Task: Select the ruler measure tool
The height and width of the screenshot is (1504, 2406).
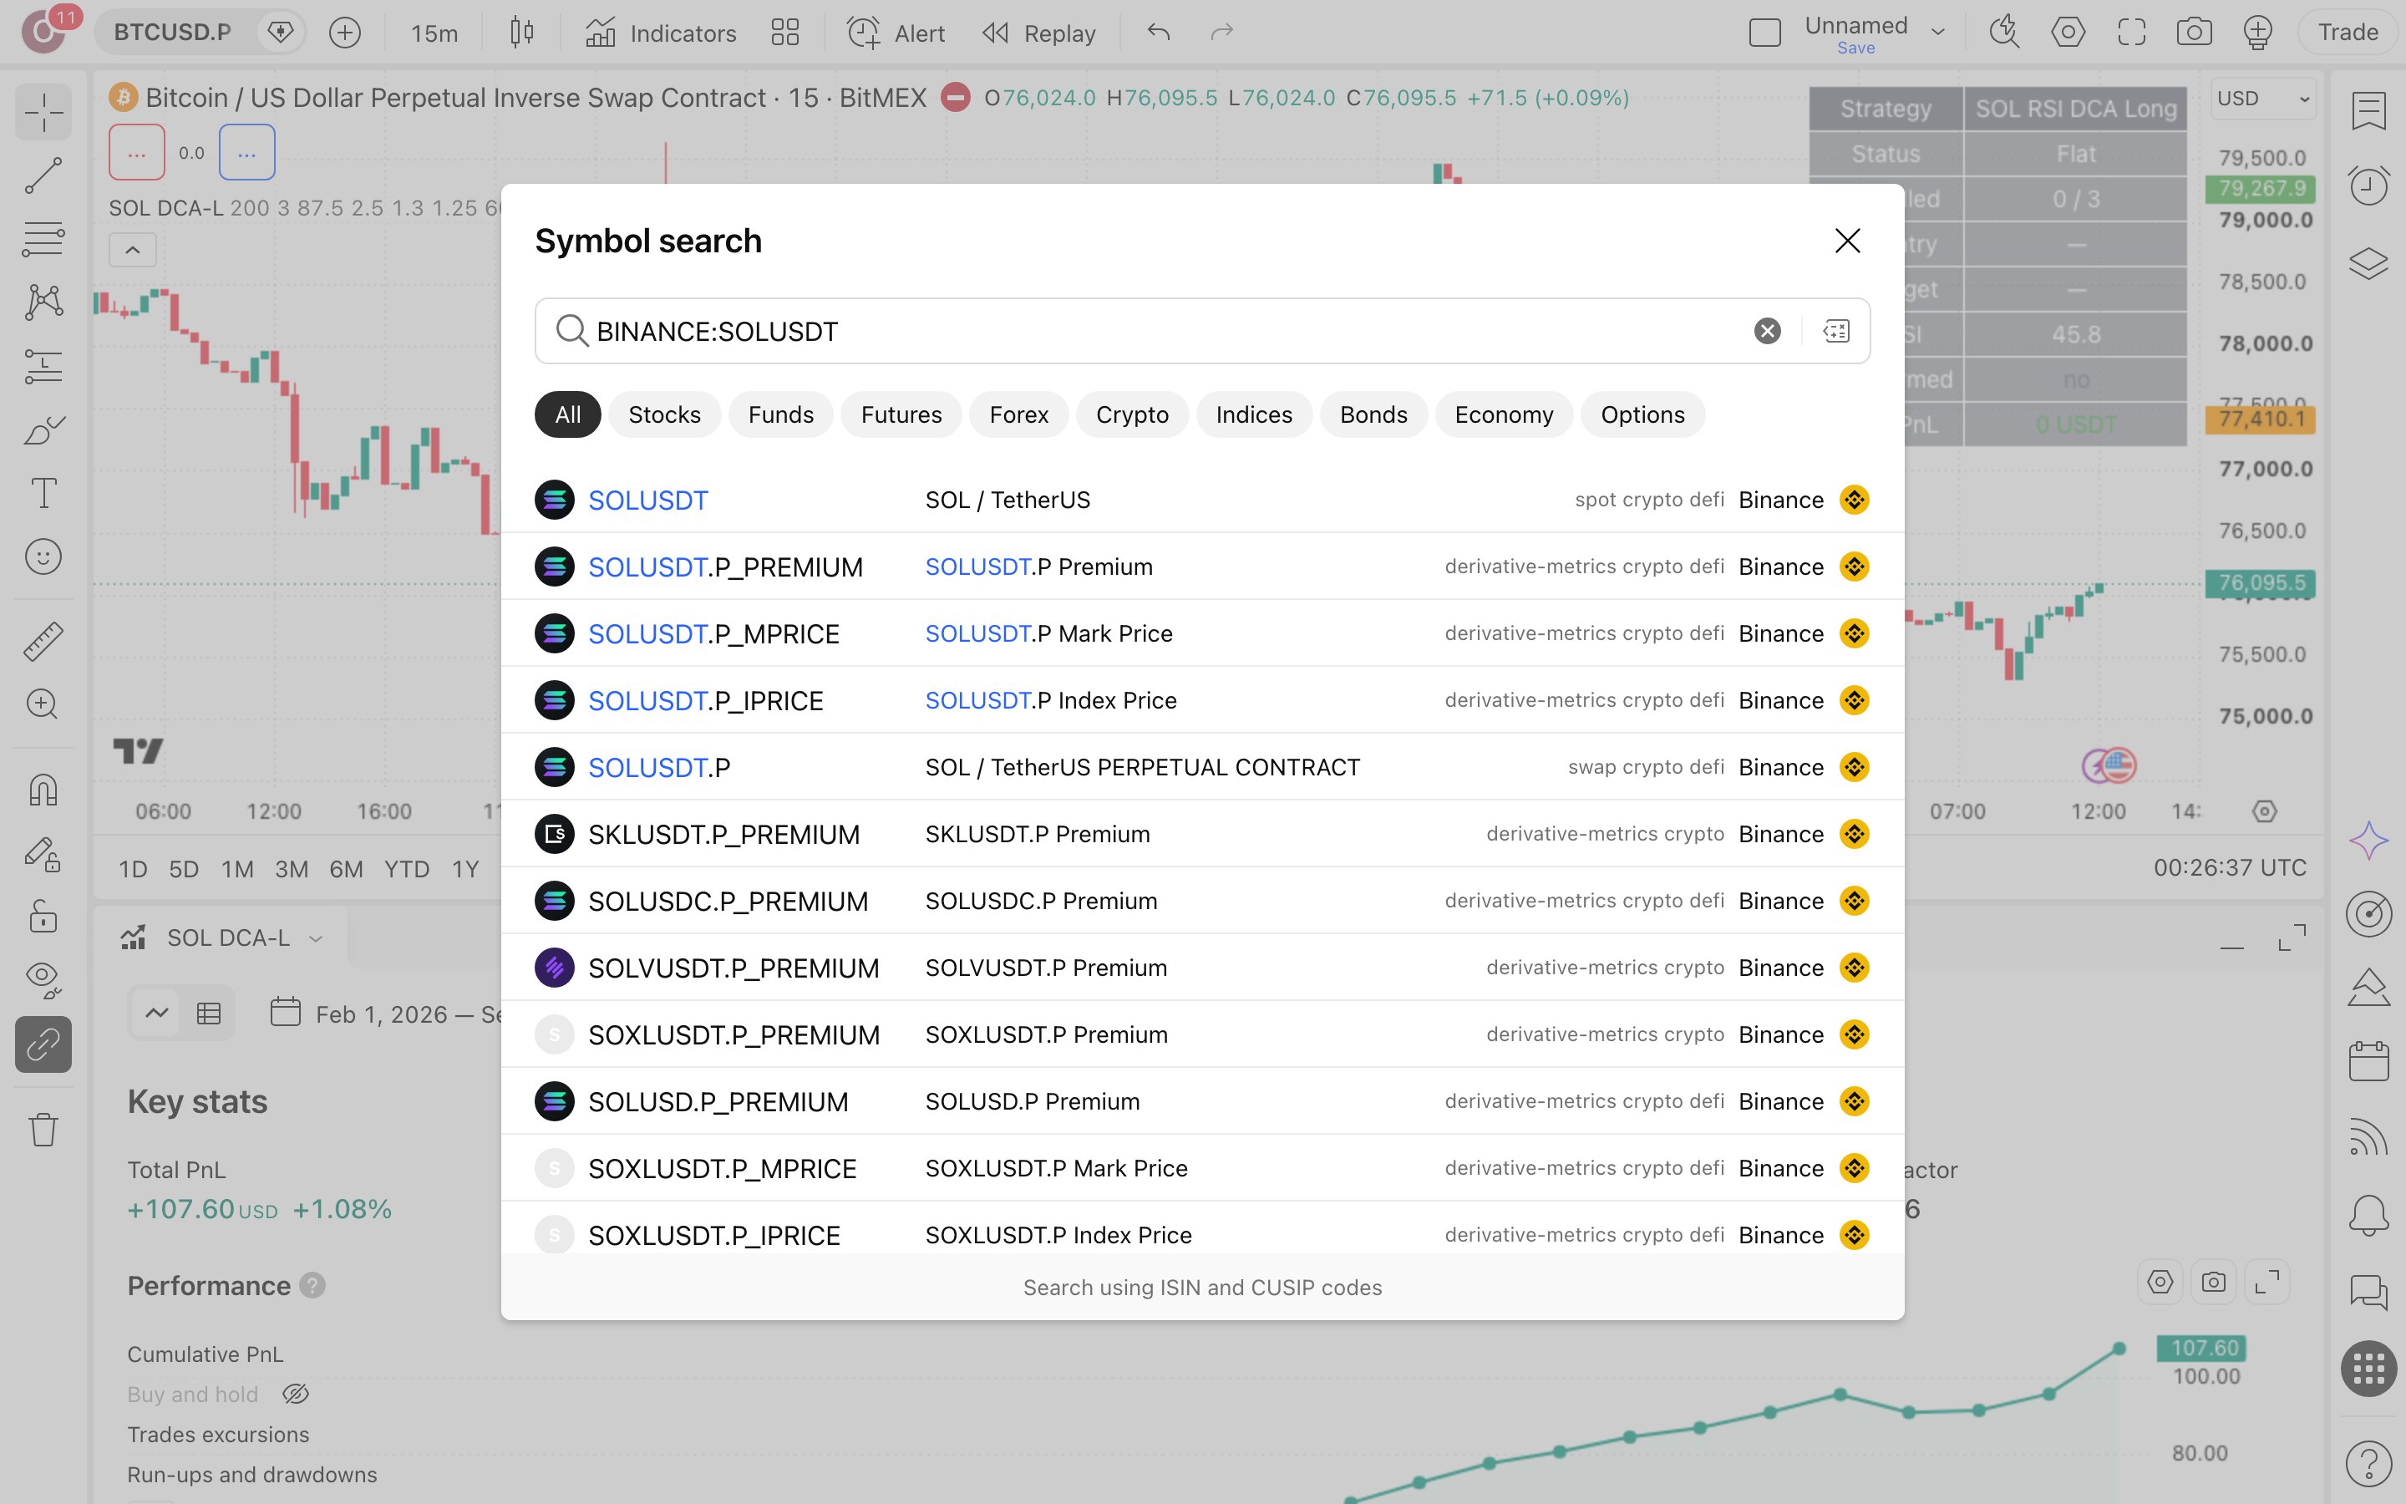Action: [x=43, y=641]
